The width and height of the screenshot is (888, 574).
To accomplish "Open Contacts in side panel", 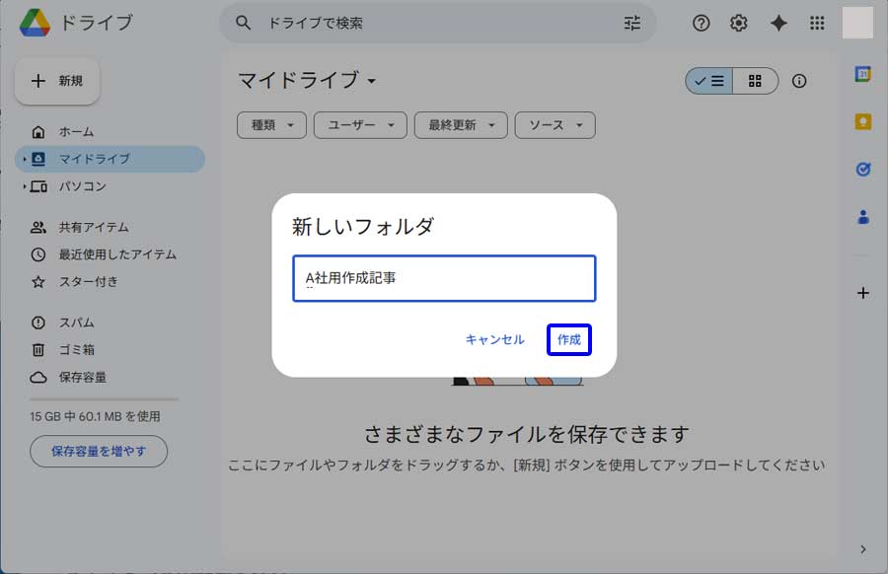I will pos(863,217).
